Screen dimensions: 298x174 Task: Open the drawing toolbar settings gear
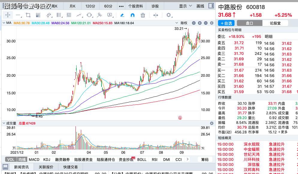pyautogui.click(x=169, y=15)
